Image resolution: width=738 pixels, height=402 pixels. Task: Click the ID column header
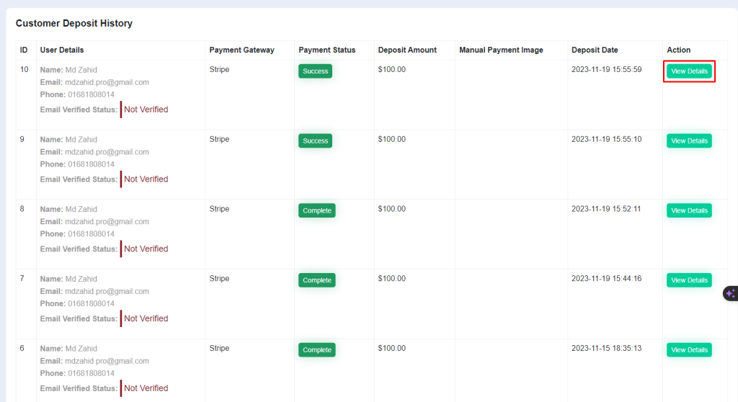point(24,50)
